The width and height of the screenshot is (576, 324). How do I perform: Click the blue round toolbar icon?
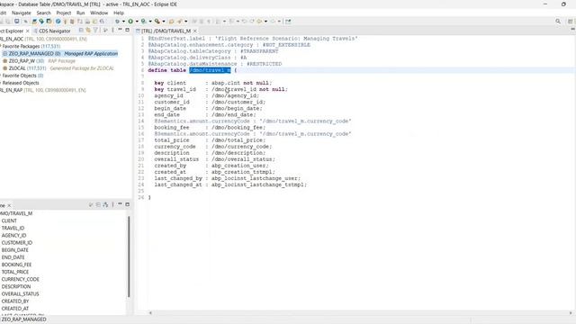[58, 22]
